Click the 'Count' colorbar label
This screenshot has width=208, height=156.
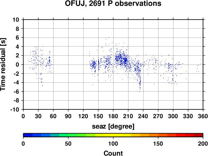pos(113,154)
